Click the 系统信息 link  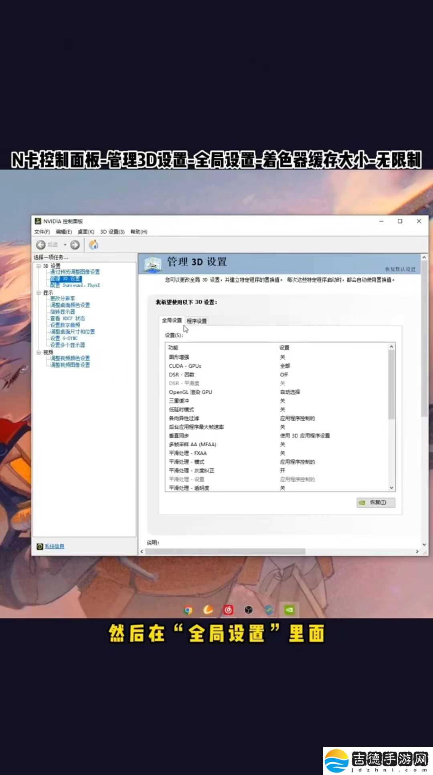tap(55, 546)
